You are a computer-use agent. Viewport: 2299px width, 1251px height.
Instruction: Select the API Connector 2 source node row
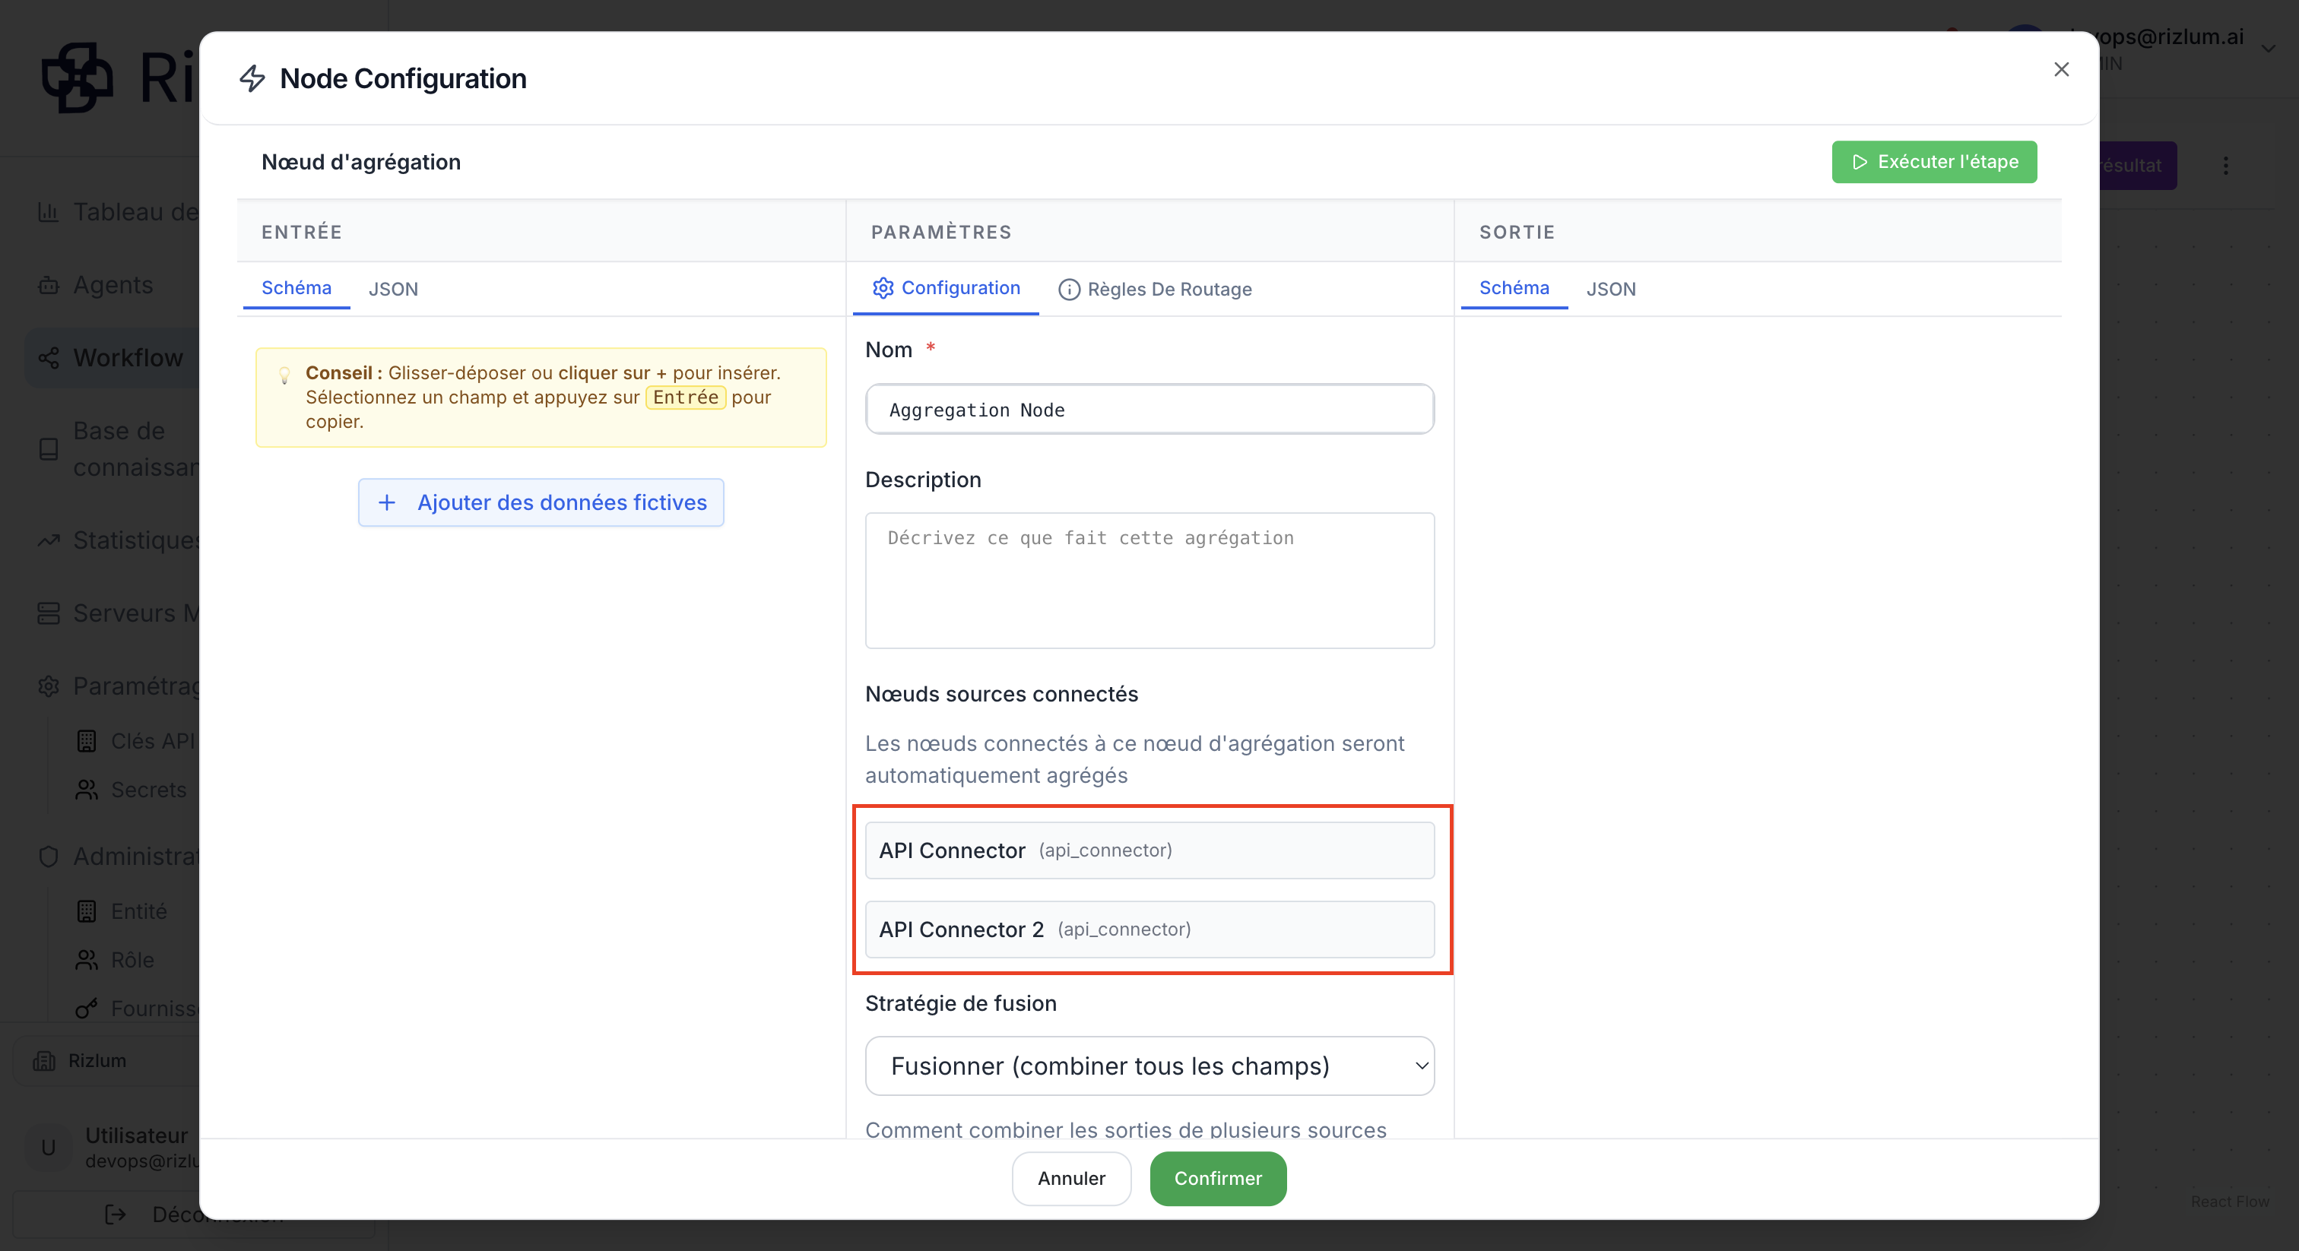pos(1149,930)
